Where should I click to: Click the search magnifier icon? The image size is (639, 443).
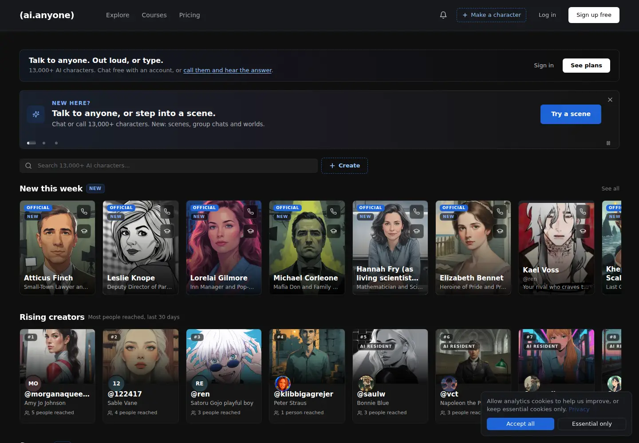(28, 166)
